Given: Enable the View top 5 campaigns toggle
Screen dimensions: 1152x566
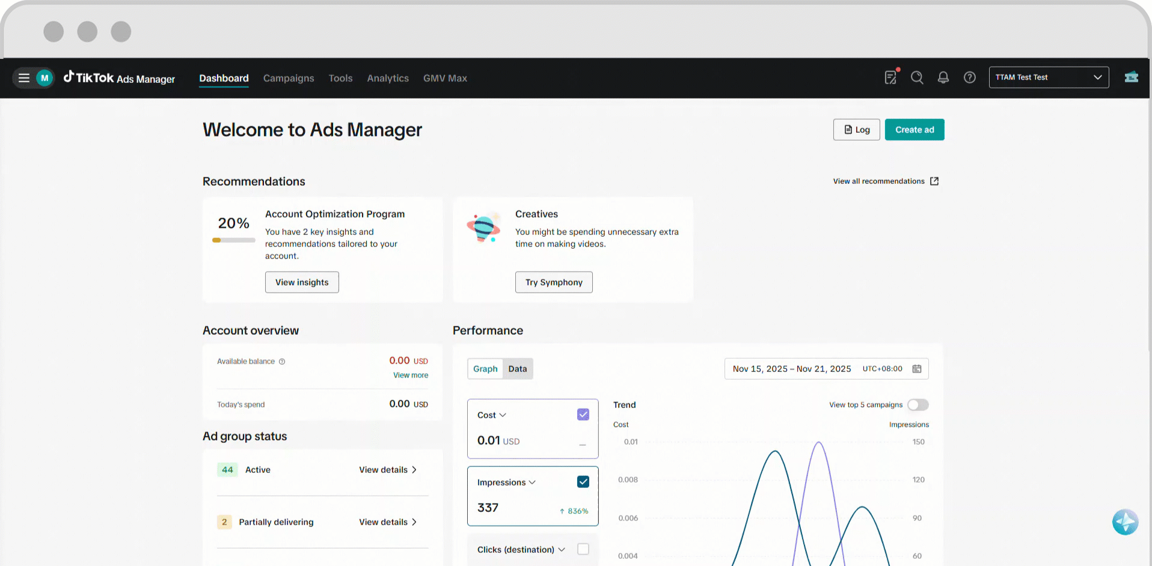Looking at the screenshot, I should click(918, 404).
